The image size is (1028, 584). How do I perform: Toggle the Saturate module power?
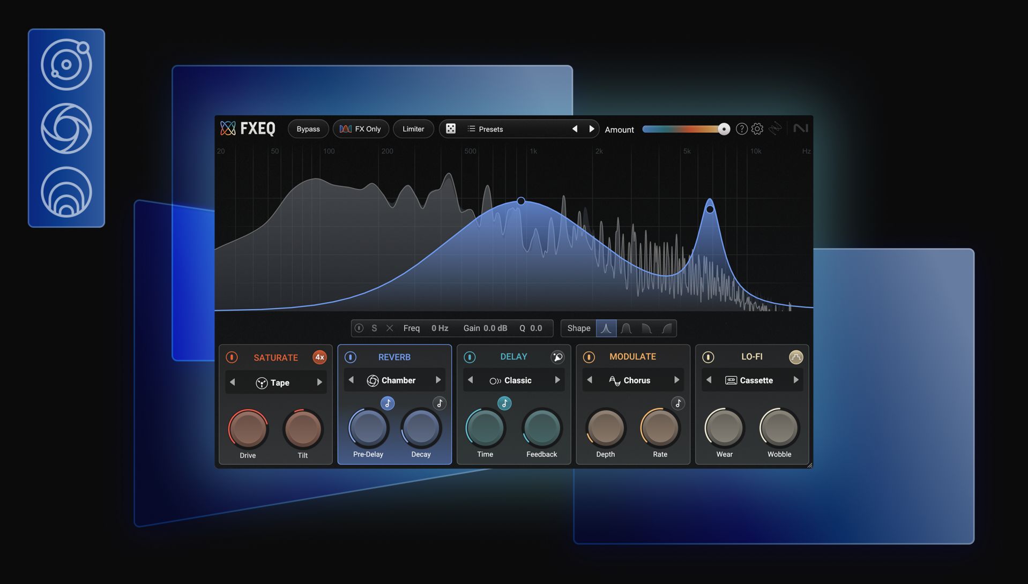(232, 357)
